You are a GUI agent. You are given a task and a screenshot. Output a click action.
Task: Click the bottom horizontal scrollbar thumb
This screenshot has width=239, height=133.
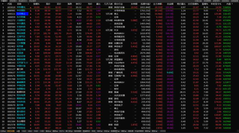pyautogui.click(x=163, y=131)
